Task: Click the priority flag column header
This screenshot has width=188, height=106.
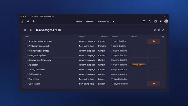Action: coord(154,37)
